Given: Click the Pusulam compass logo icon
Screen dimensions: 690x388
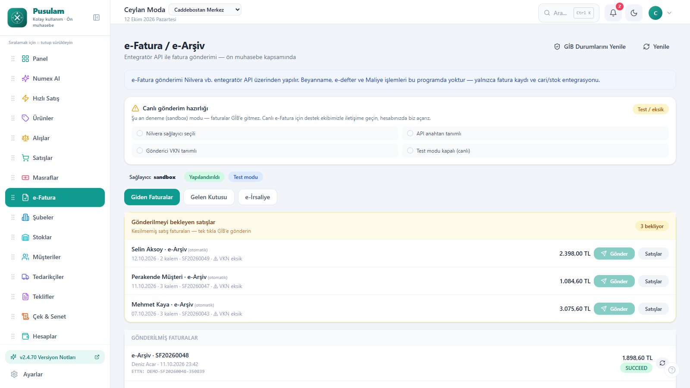Looking at the screenshot, I should tap(17, 18).
